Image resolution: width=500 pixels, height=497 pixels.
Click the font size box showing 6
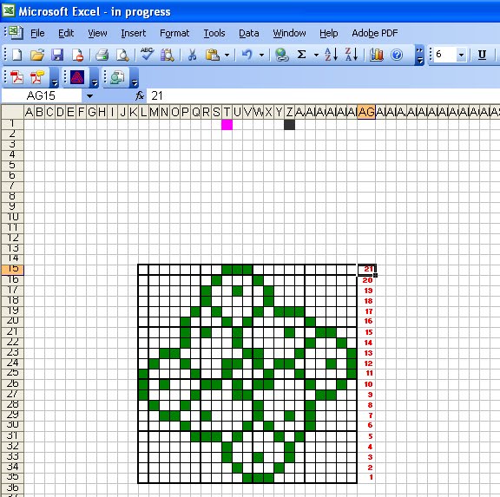click(445, 55)
